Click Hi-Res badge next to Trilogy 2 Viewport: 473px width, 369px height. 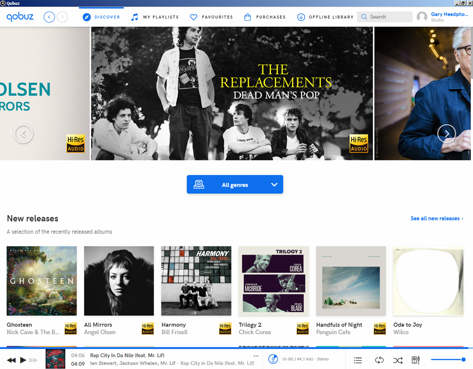[303, 328]
